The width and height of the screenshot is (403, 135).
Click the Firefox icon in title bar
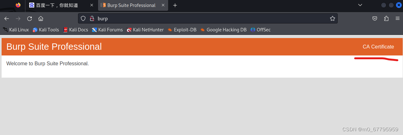tap(18, 5)
